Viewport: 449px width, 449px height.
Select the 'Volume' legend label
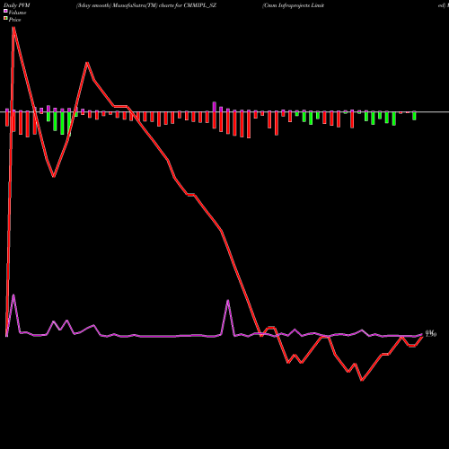pos(17,13)
